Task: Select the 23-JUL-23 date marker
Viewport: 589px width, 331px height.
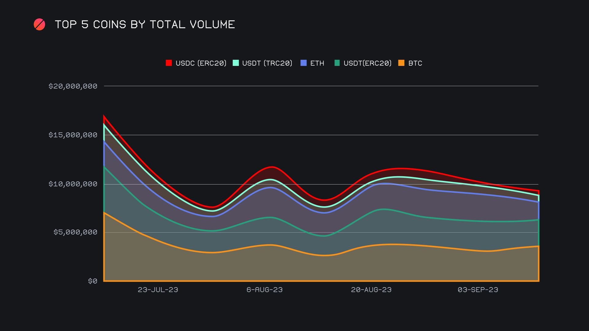Action: pyautogui.click(x=158, y=290)
